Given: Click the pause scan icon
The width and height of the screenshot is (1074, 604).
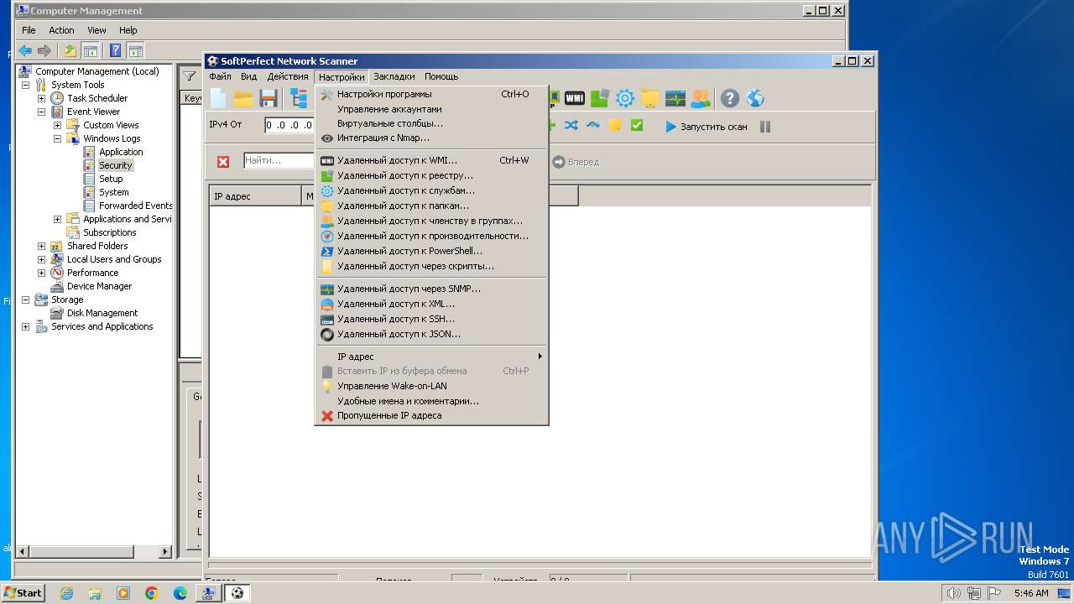Looking at the screenshot, I should tap(765, 127).
